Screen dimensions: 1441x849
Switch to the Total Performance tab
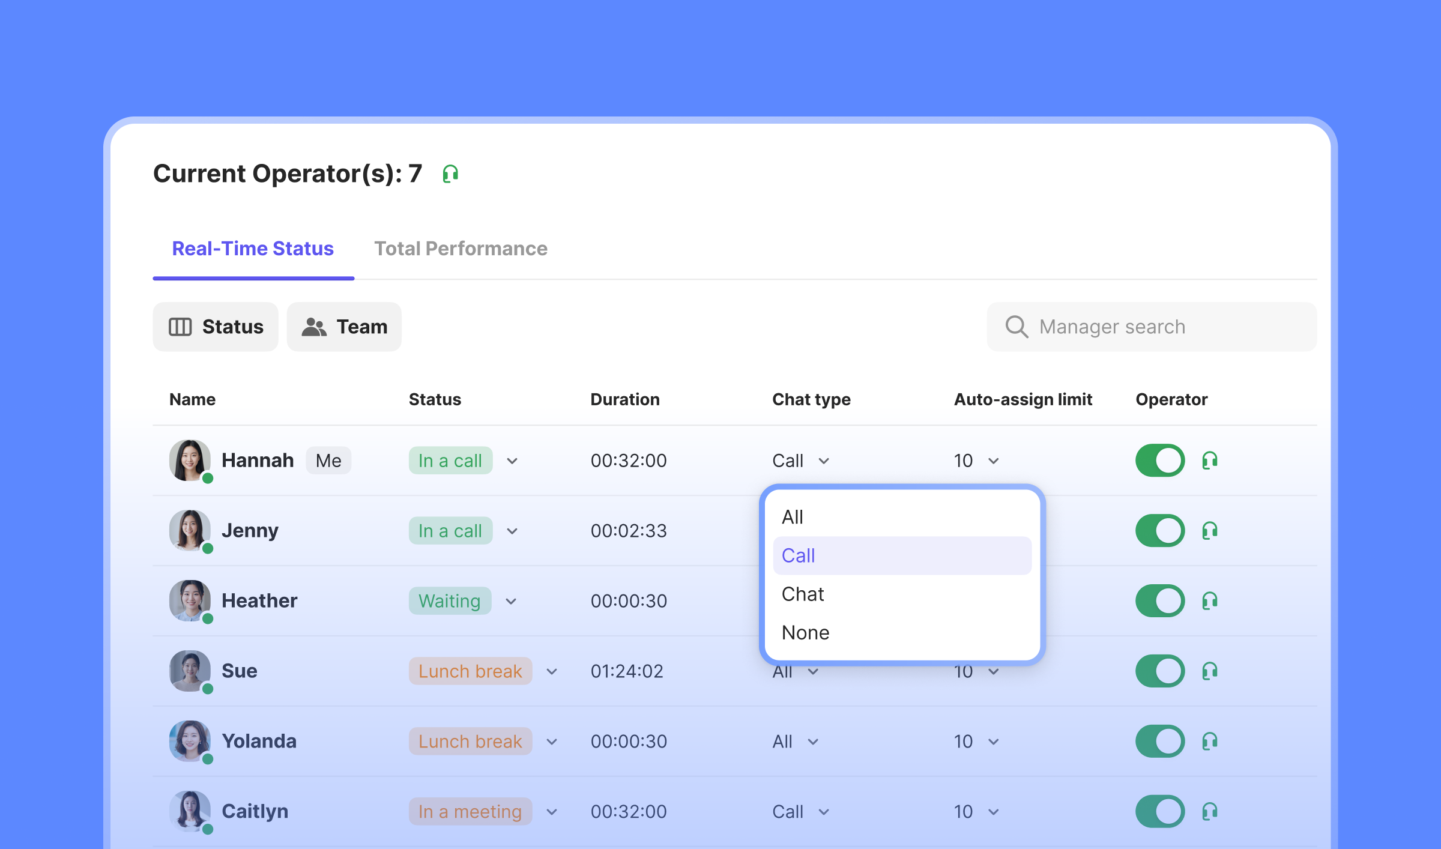461,249
